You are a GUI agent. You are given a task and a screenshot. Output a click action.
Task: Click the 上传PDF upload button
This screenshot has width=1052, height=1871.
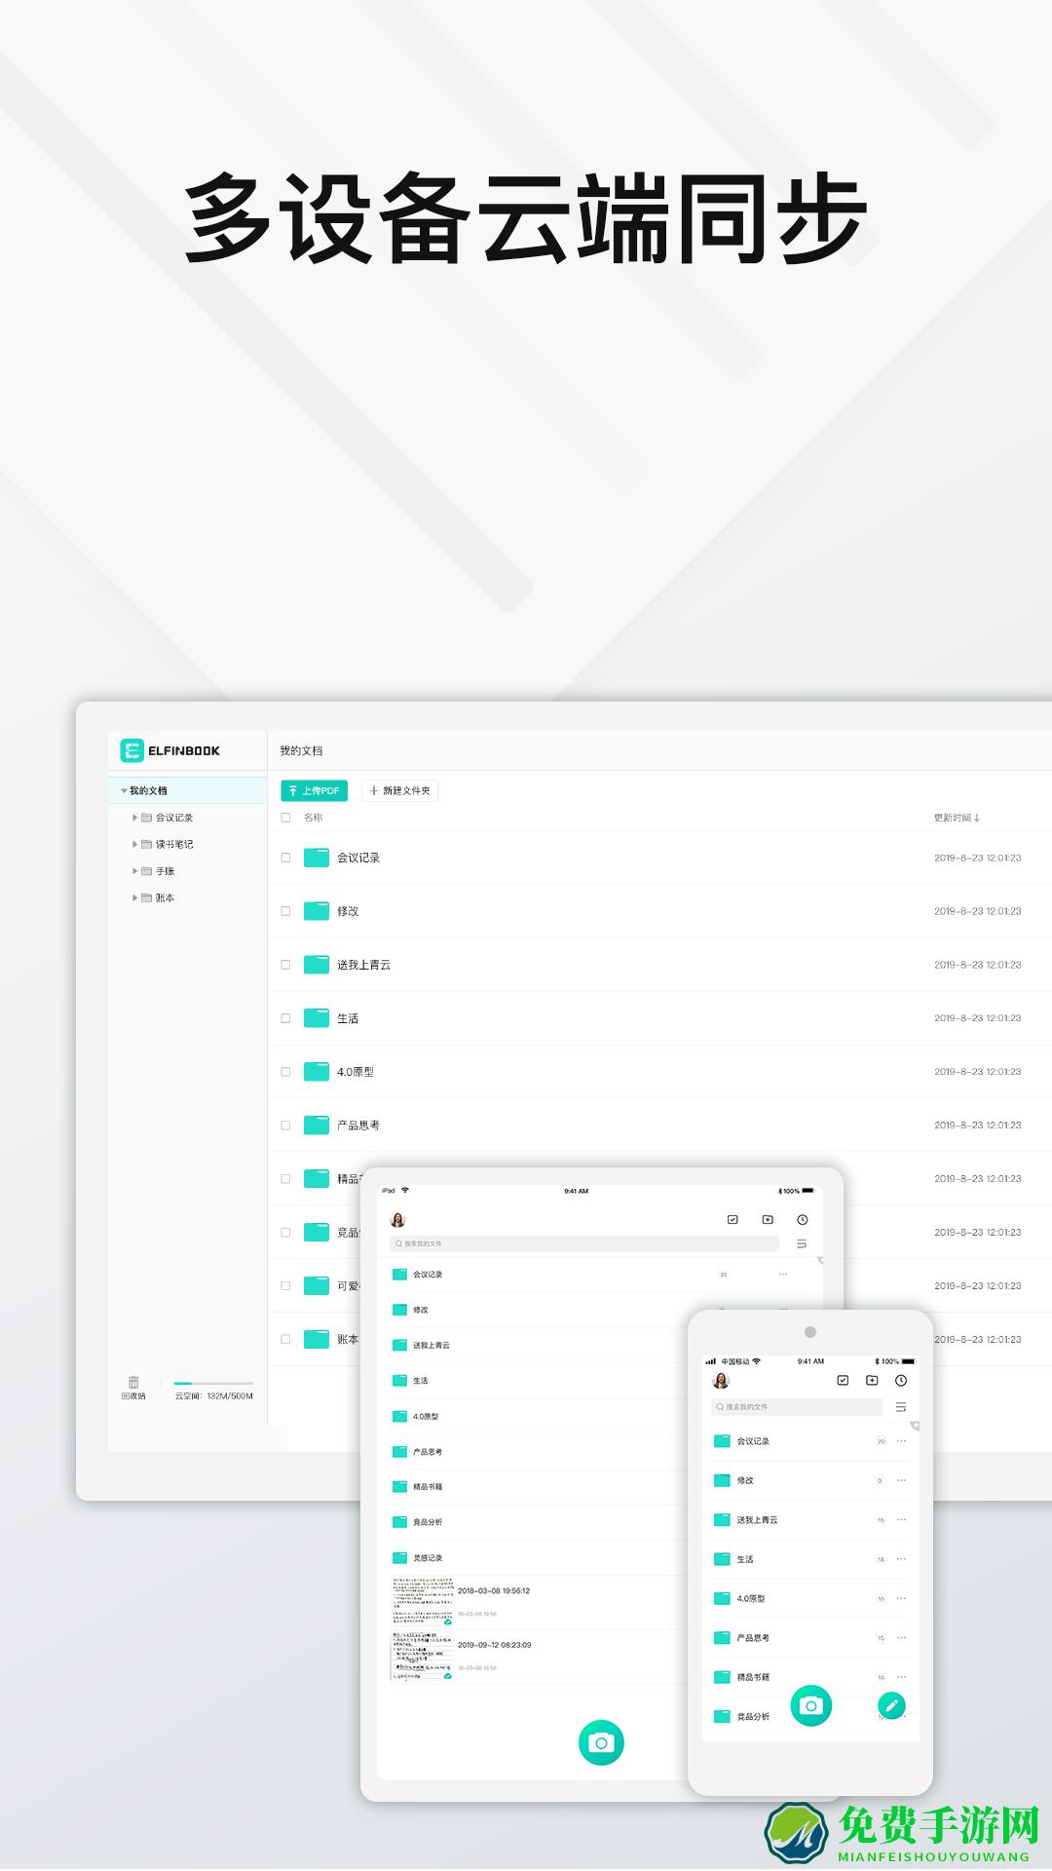tap(314, 790)
